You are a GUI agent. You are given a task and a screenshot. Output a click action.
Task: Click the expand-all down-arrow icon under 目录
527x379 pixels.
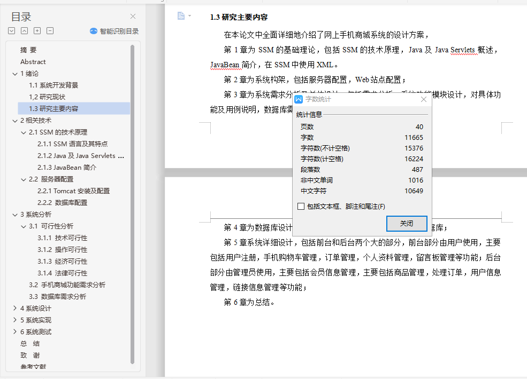coord(11,31)
